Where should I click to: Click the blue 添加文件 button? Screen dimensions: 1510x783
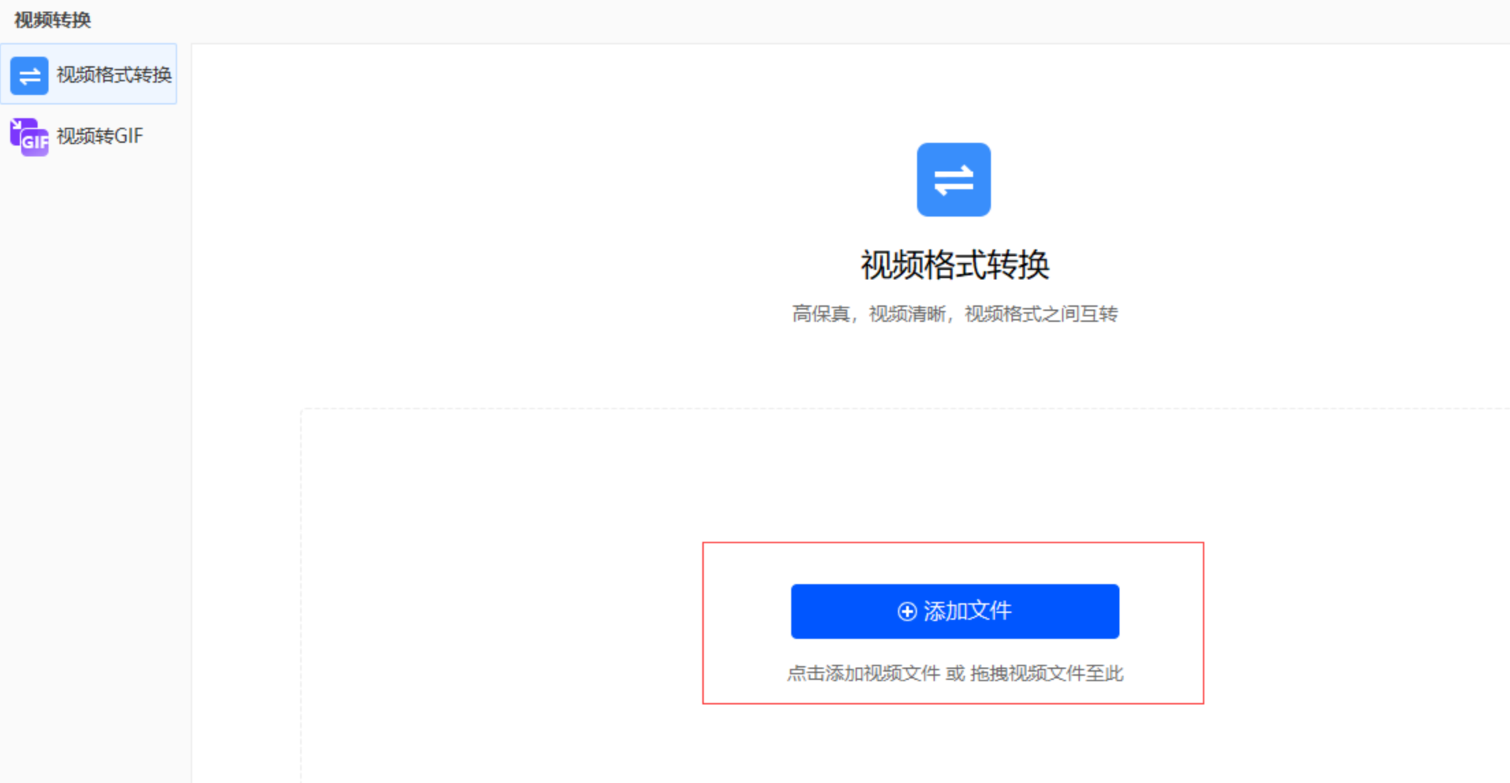pos(955,611)
